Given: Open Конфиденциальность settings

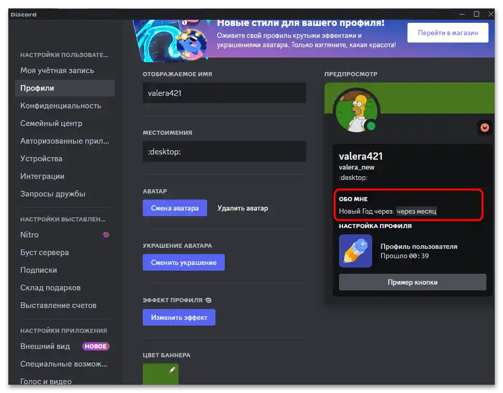Looking at the screenshot, I should 65,106.
